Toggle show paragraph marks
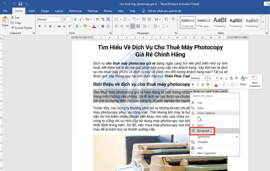270x171 pixels. (x=173, y=19)
